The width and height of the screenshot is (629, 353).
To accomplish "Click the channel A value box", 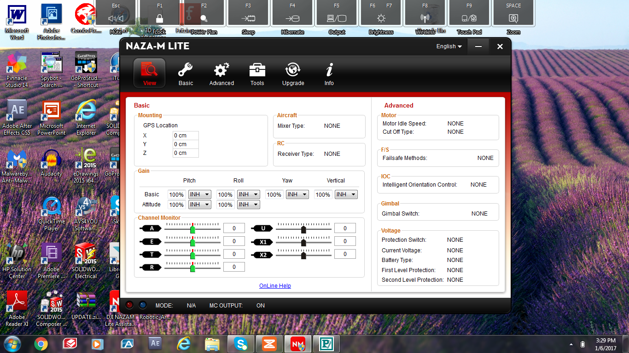I will [x=234, y=228].
